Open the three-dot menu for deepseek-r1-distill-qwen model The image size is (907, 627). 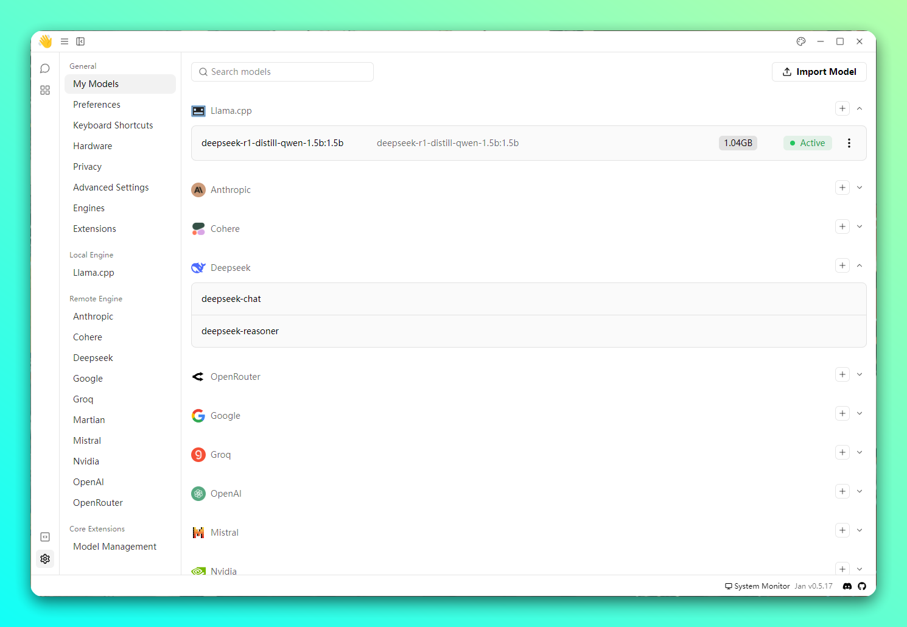tap(849, 143)
